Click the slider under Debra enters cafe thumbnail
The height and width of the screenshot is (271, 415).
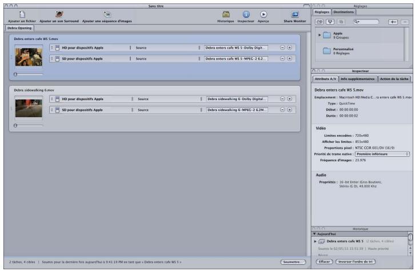(x=28, y=74)
